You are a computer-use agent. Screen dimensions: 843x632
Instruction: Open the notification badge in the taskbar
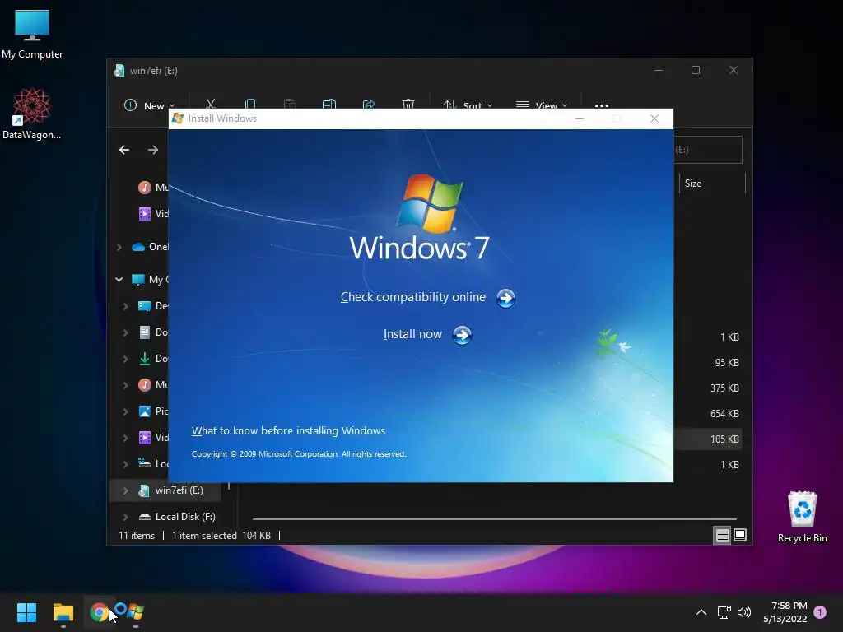tap(820, 612)
